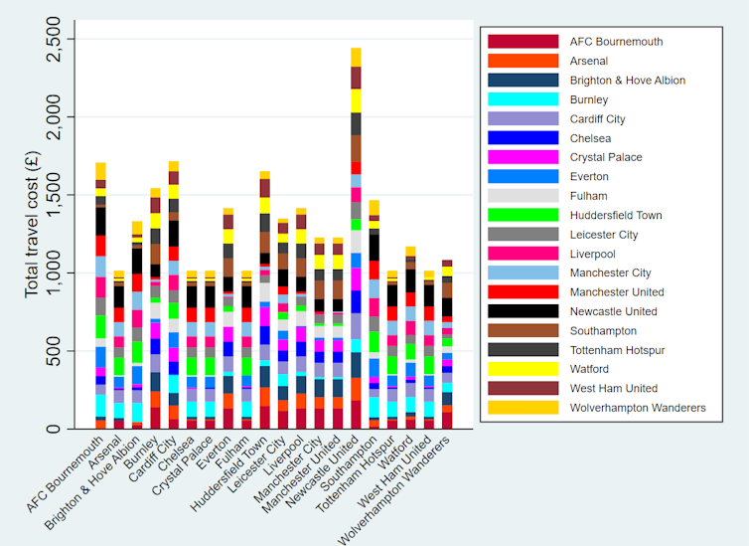The height and width of the screenshot is (546, 749).
Task: Click the Watford yellow legend swatch
Action: (x=524, y=369)
